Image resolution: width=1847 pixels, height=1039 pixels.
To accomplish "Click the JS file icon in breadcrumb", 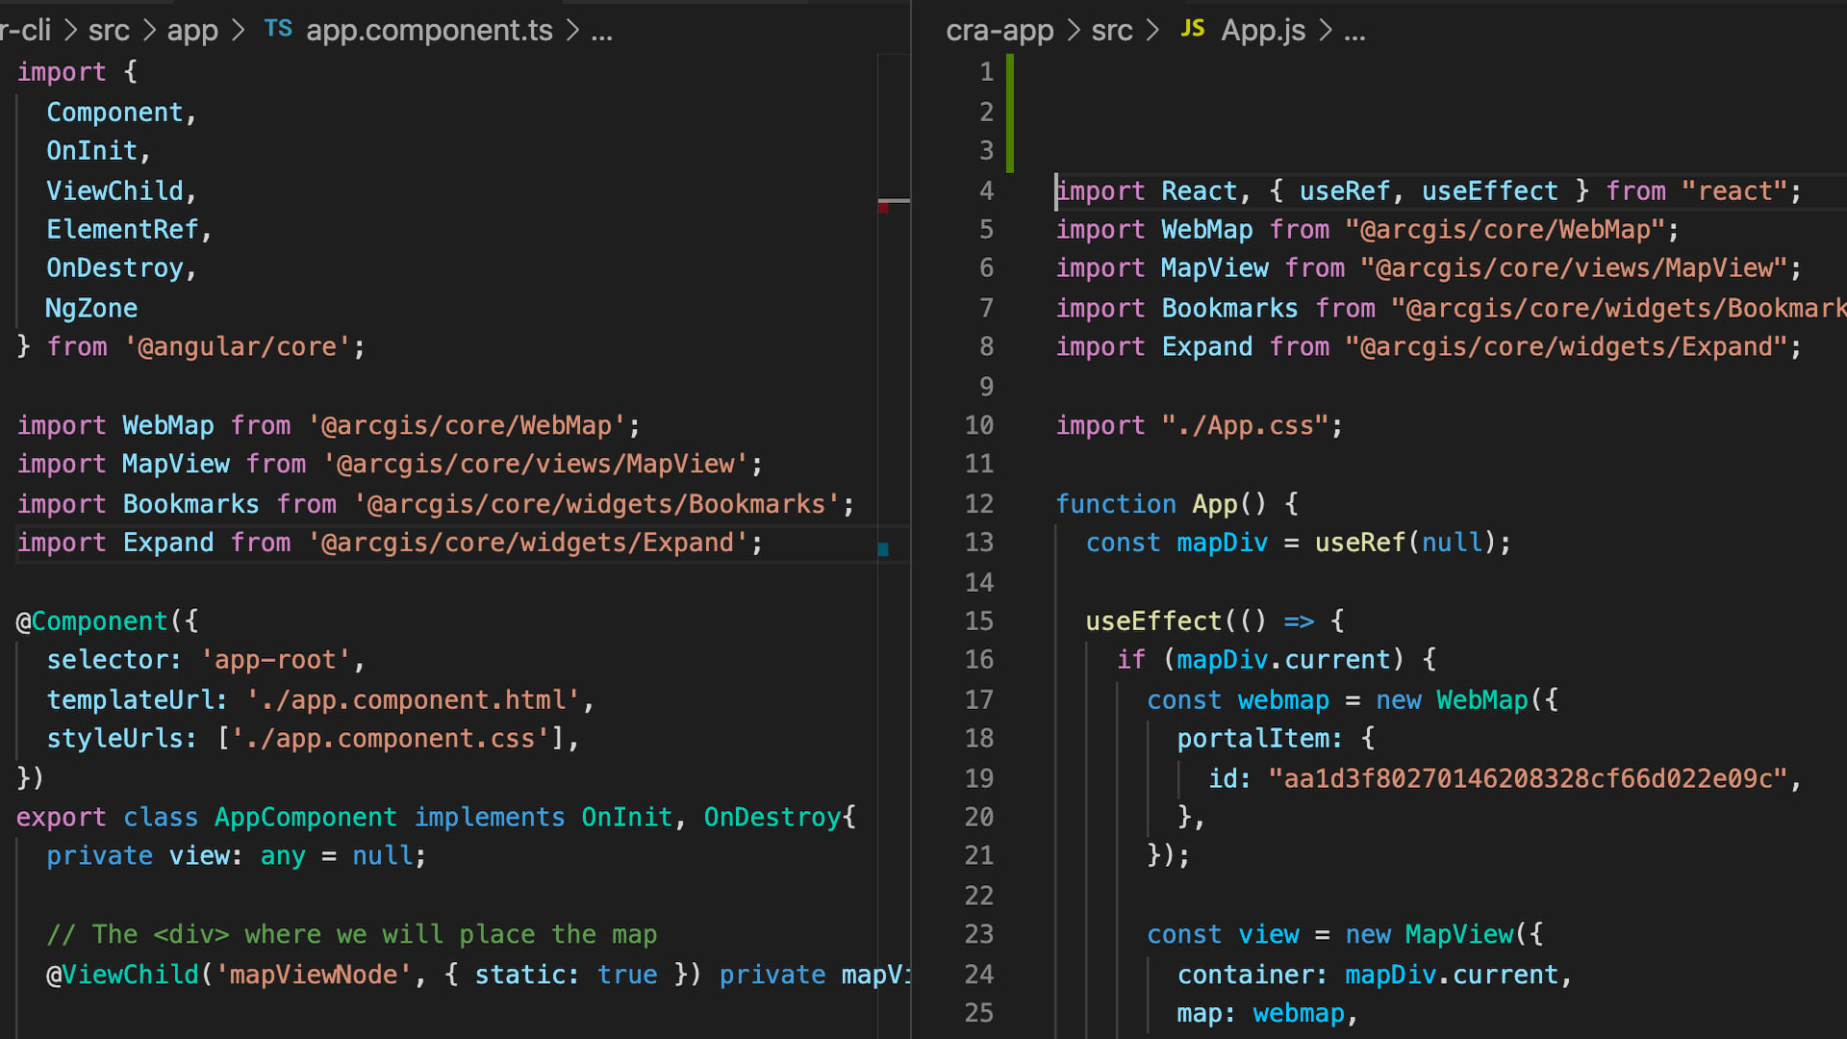I will point(1192,29).
